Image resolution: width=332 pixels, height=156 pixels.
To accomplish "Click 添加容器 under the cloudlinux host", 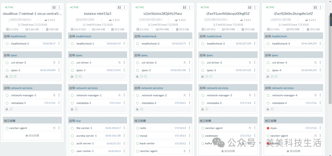I will (32, 135).
